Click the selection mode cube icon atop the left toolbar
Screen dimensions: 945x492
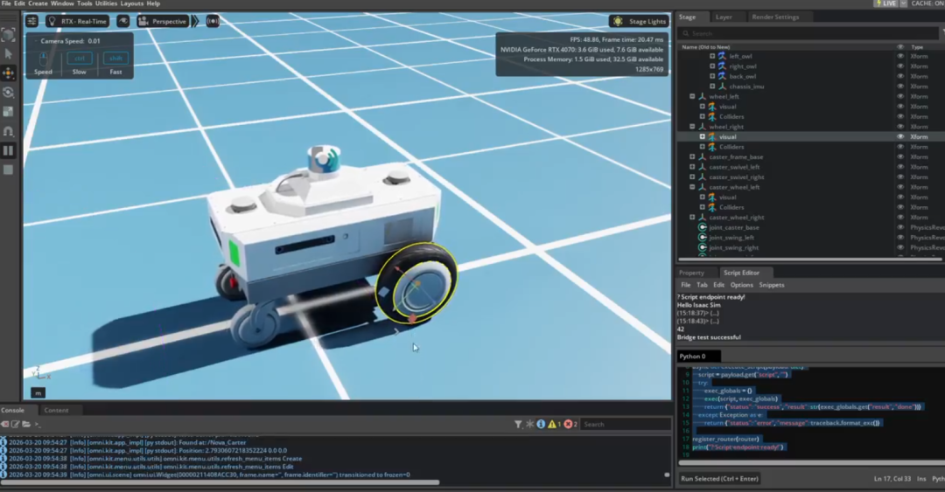(9, 34)
